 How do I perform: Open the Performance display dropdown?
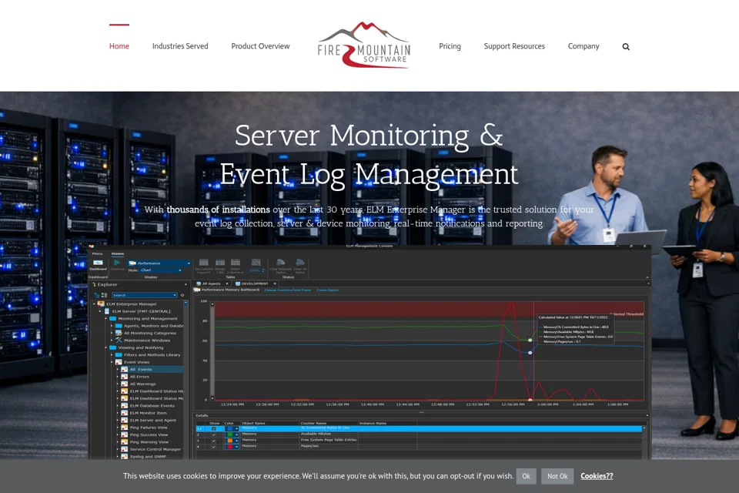pos(189,263)
